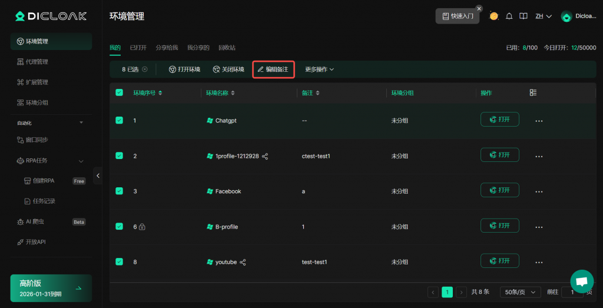The image size is (603, 308).
Task: Open the documentation book icon
Action: (x=523, y=16)
